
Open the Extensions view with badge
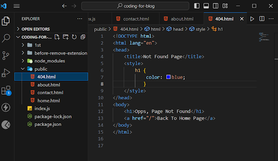point(6,91)
